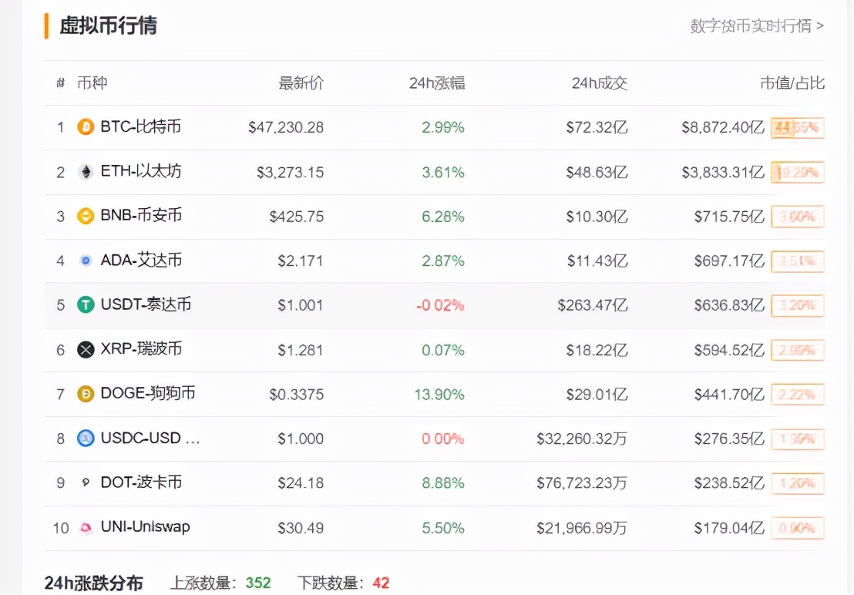This screenshot has height=595, width=854.
Task: Click the falling count 42
Action: (x=382, y=583)
